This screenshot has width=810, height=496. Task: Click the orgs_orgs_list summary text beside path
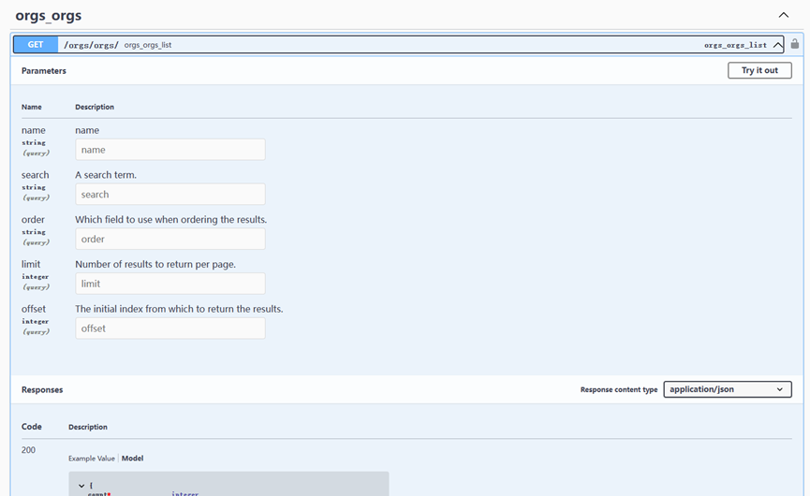point(148,45)
